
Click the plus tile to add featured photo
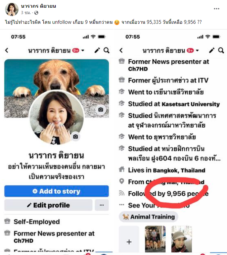coord(129,239)
